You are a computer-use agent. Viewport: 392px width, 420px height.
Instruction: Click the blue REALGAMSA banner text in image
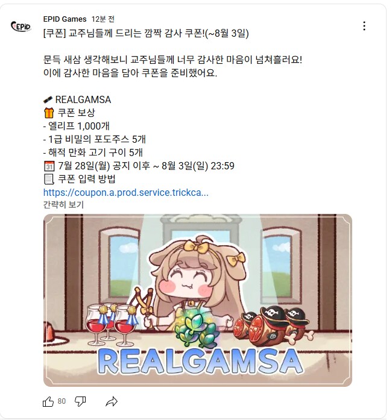200,361
